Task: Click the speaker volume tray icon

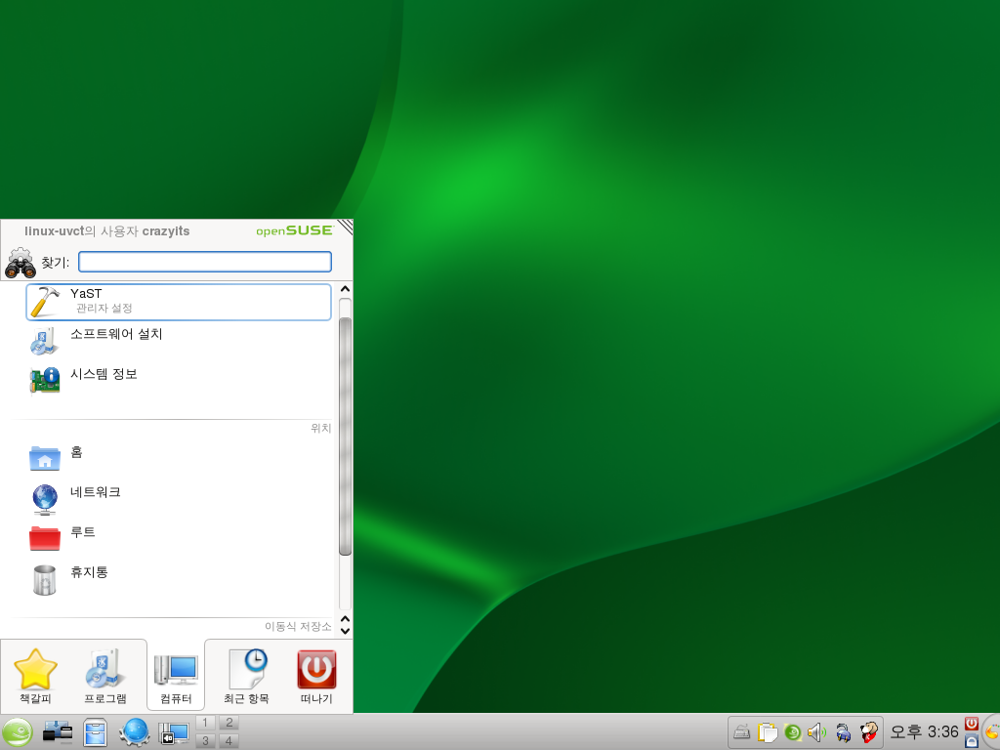Action: click(x=817, y=732)
